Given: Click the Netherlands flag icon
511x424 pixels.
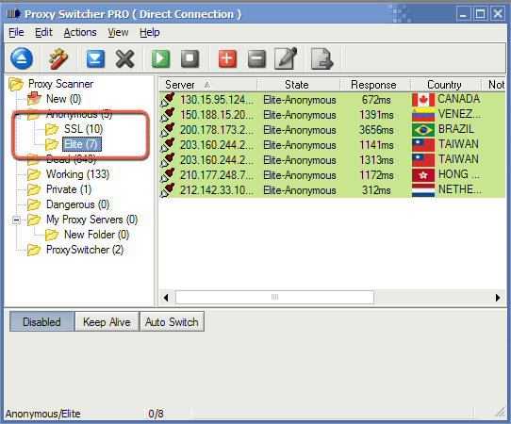Looking at the screenshot, I should (x=423, y=190).
